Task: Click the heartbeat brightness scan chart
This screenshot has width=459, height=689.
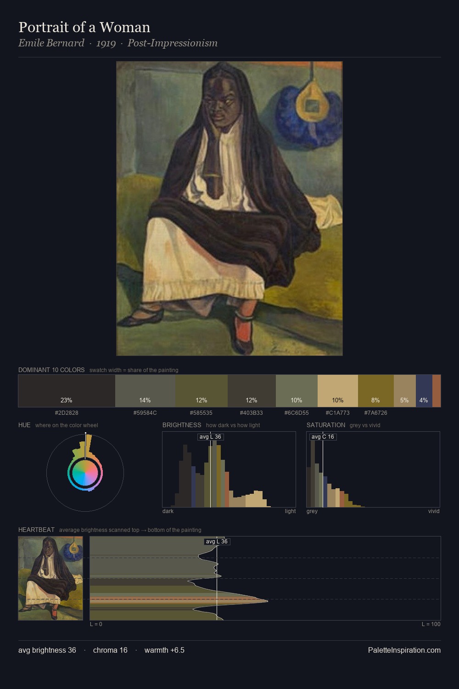Action: pos(265,578)
